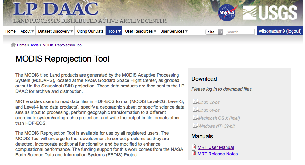Click the Windows NT+32-bit file icon
Viewport: 305px width, 165px height.
pyautogui.click(x=195, y=125)
